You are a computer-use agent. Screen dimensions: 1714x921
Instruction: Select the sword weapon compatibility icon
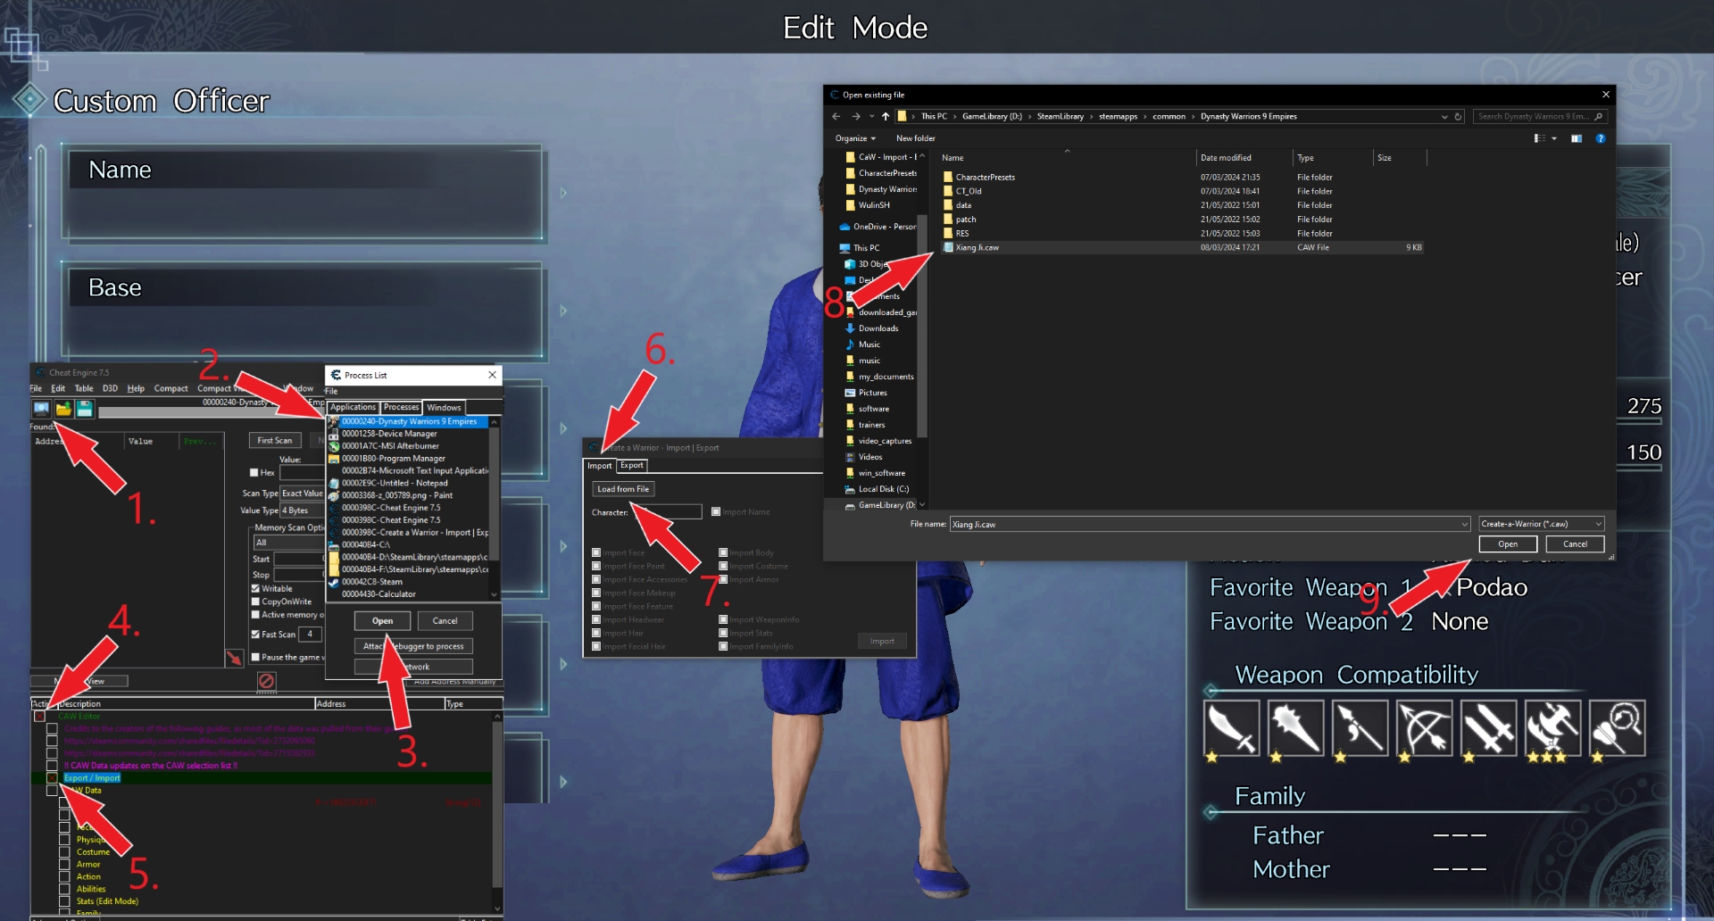(x=1231, y=728)
